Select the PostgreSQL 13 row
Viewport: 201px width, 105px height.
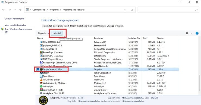(x=107, y=49)
